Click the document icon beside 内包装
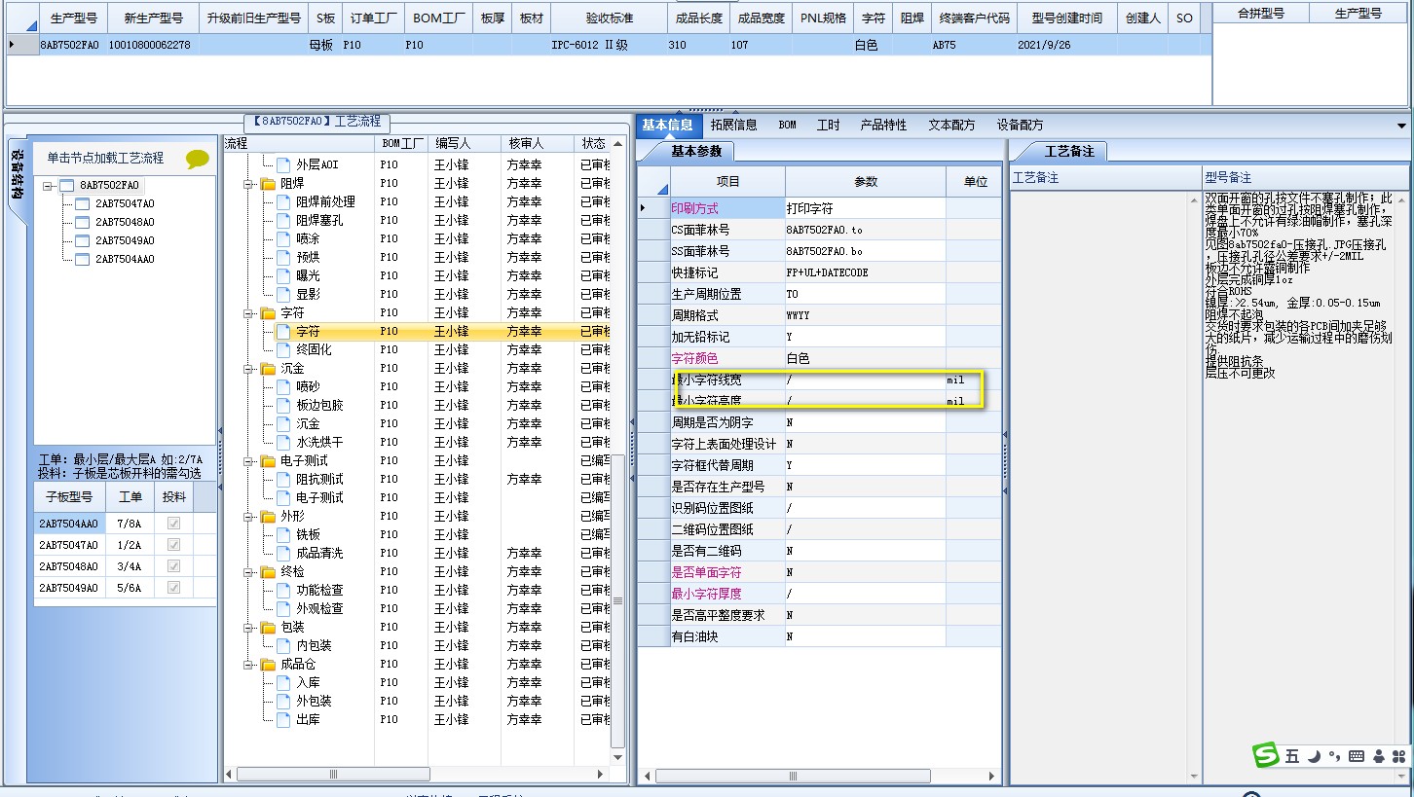This screenshot has width=1414, height=797. pyautogui.click(x=283, y=645)
